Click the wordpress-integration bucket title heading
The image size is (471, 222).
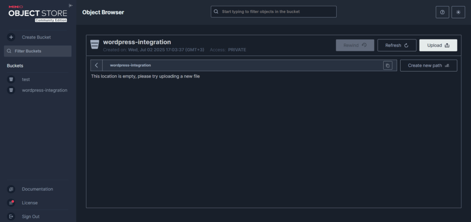137,42
